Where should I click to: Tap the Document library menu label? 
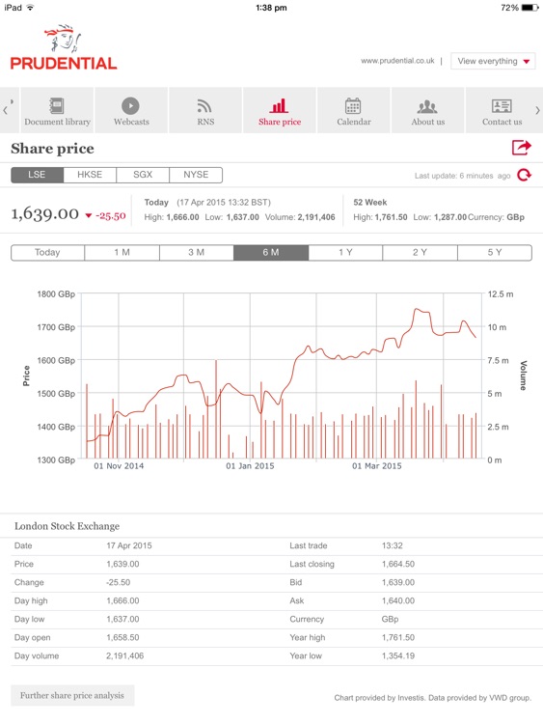click(57, 122)
